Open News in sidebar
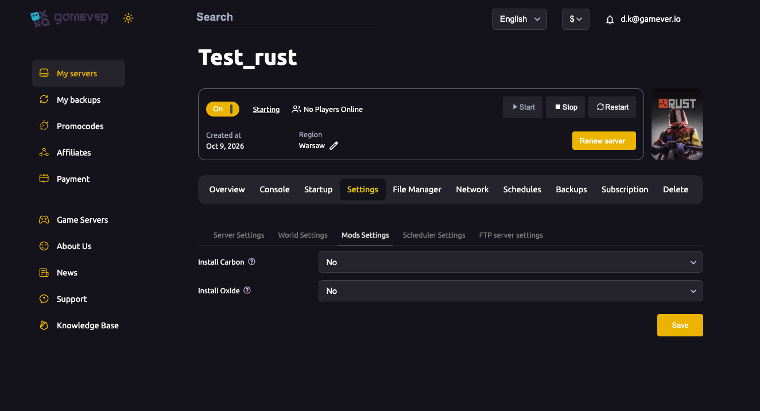Screen dimensions: 760x411 [79, 273]
